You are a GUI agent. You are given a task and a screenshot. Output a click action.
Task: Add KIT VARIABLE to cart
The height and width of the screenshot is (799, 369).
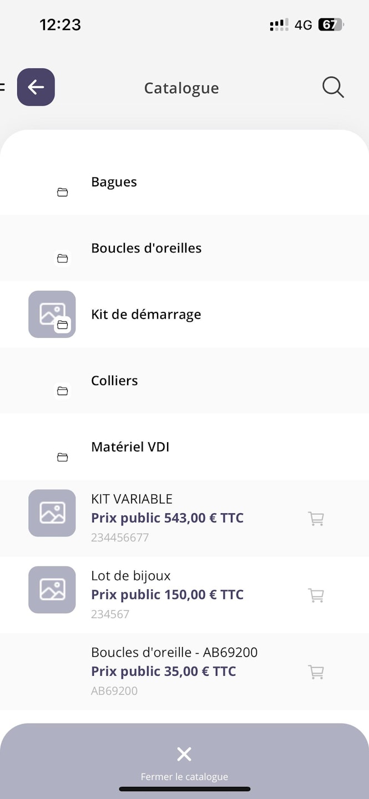click(316, 519)
